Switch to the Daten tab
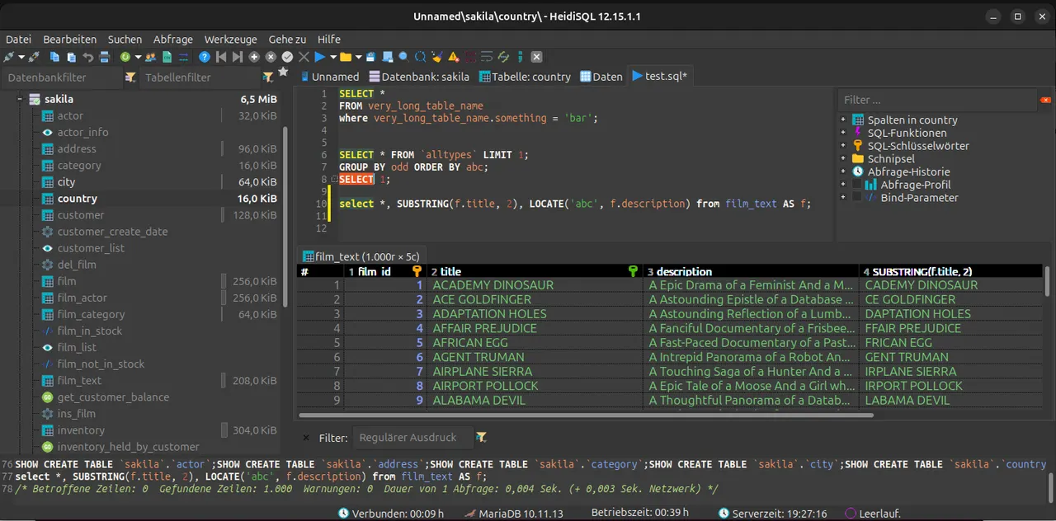 [601, 77]
